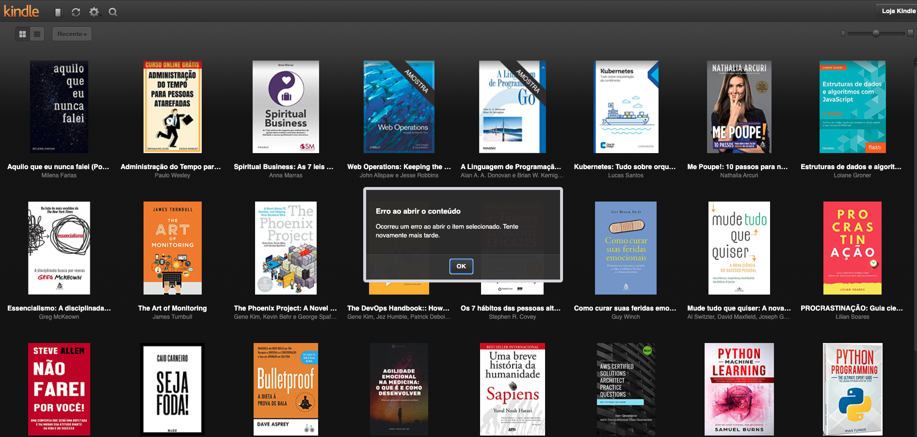917x437 pixels.
Task: Click author 'Loiane Groner'
Action: click(853, 175)
